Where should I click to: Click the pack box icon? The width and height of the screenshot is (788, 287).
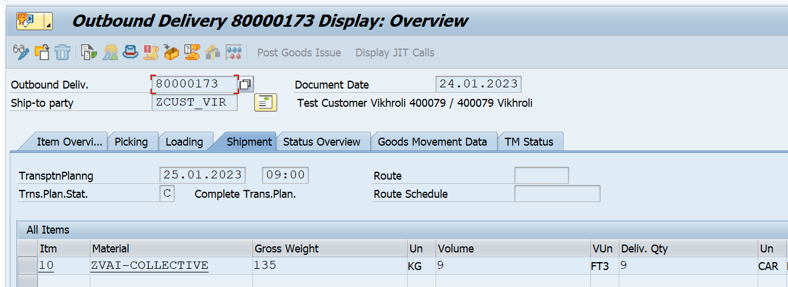172,52
